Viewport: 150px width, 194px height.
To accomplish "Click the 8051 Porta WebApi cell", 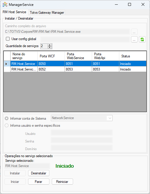I will 106,64.
